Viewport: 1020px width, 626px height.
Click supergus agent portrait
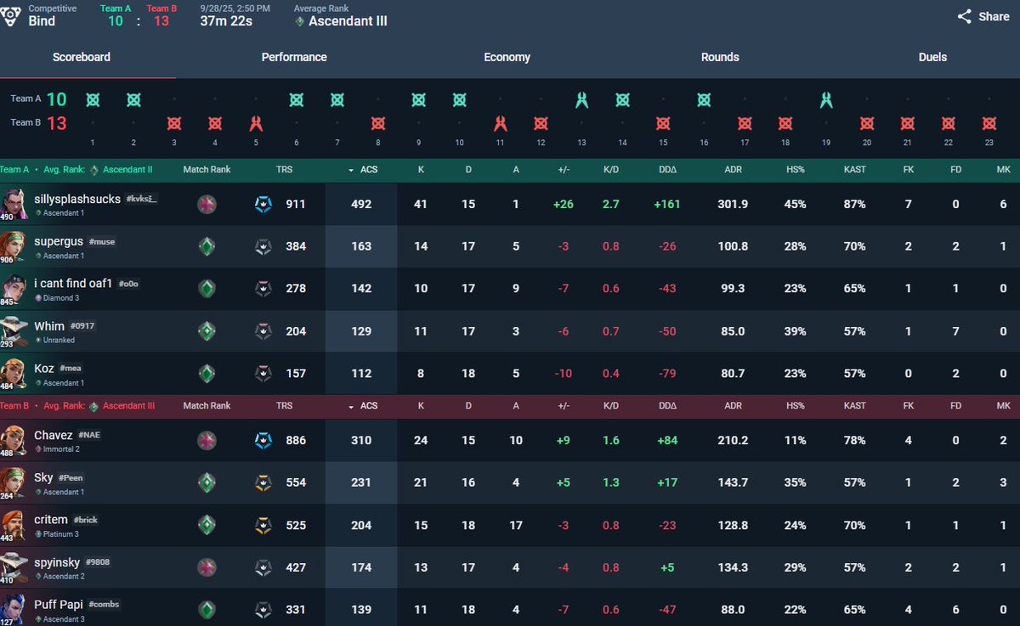click(x=14, y=246)
